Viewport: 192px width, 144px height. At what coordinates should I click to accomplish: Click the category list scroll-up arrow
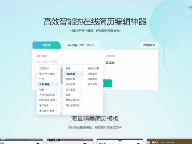click(62, 67)
